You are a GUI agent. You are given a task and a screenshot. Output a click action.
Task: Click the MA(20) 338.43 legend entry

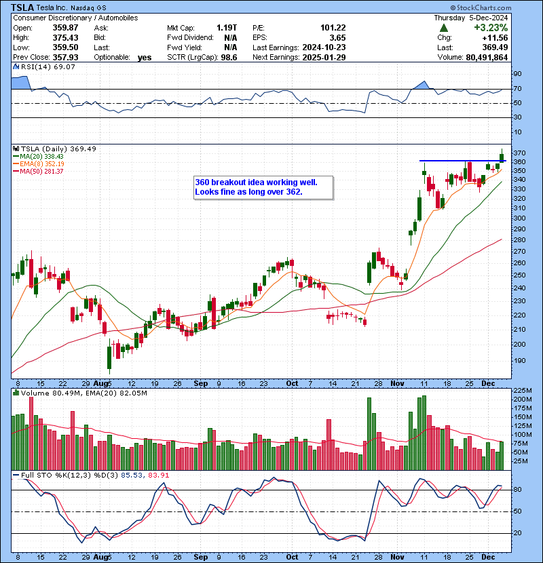(x=41, y=157)
